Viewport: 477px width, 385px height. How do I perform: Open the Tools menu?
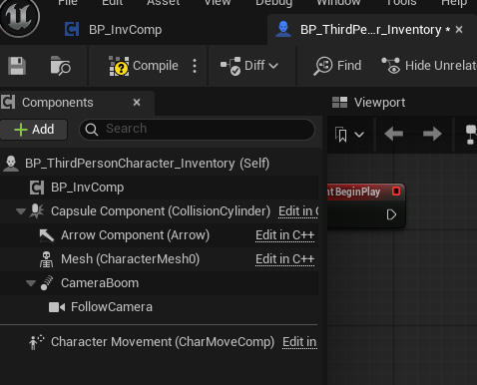(x=401, y=3)
